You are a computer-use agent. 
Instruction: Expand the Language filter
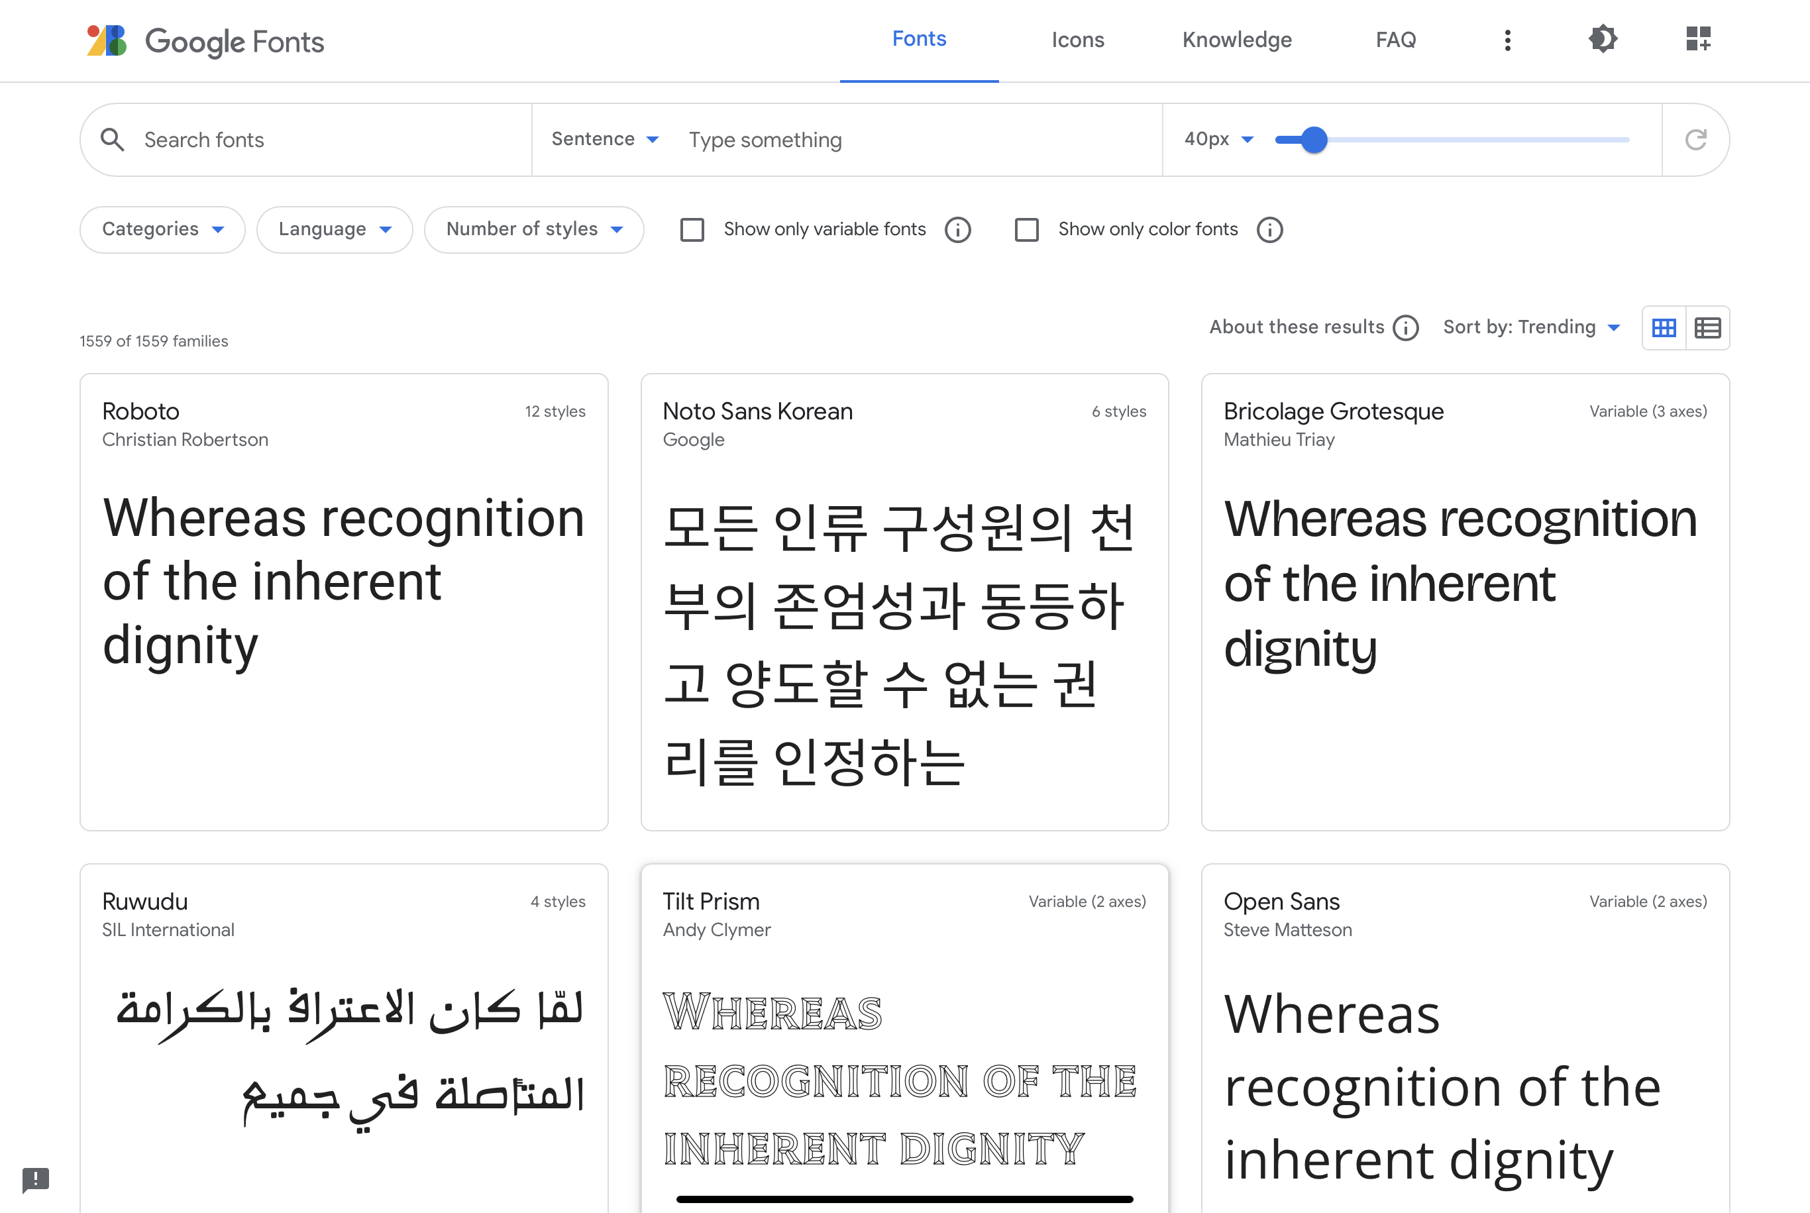pos(334,229)
